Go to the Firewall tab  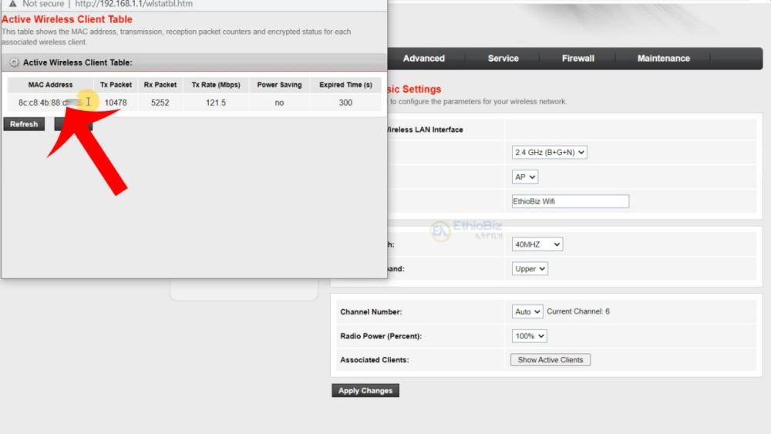[577, 59]
